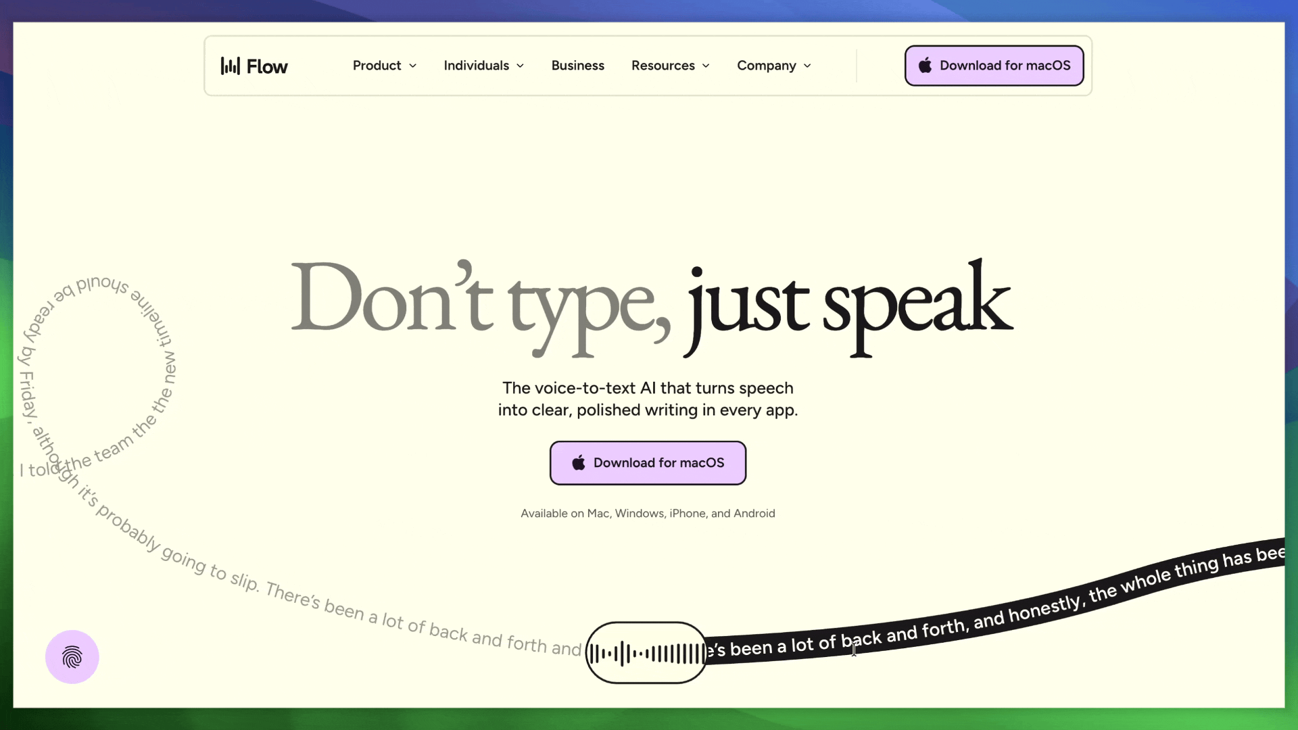Click the hero Download for macOS button
This screenshot has width=1298, height=730.
[648, 463]
